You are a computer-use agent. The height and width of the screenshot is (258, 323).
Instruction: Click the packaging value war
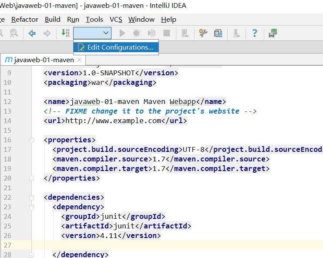[x=98, y=83]
